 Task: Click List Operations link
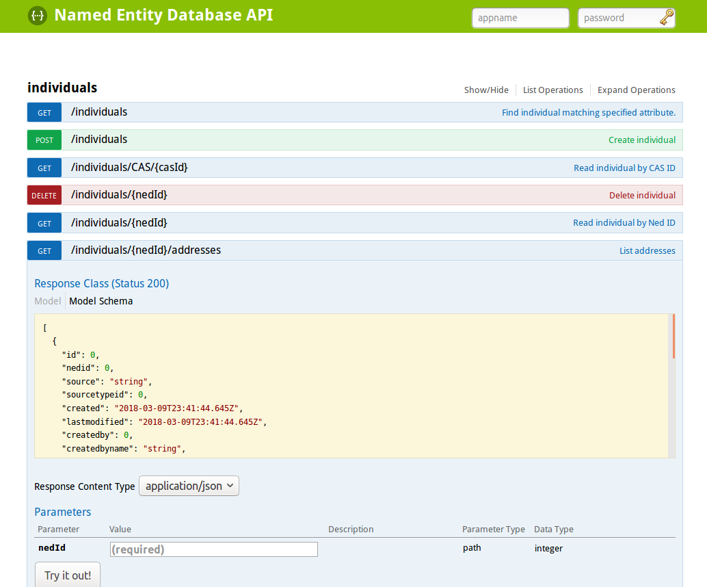click(552, 90)
